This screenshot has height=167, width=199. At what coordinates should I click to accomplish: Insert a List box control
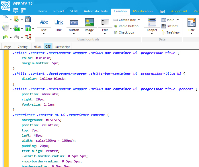[170, 26]
